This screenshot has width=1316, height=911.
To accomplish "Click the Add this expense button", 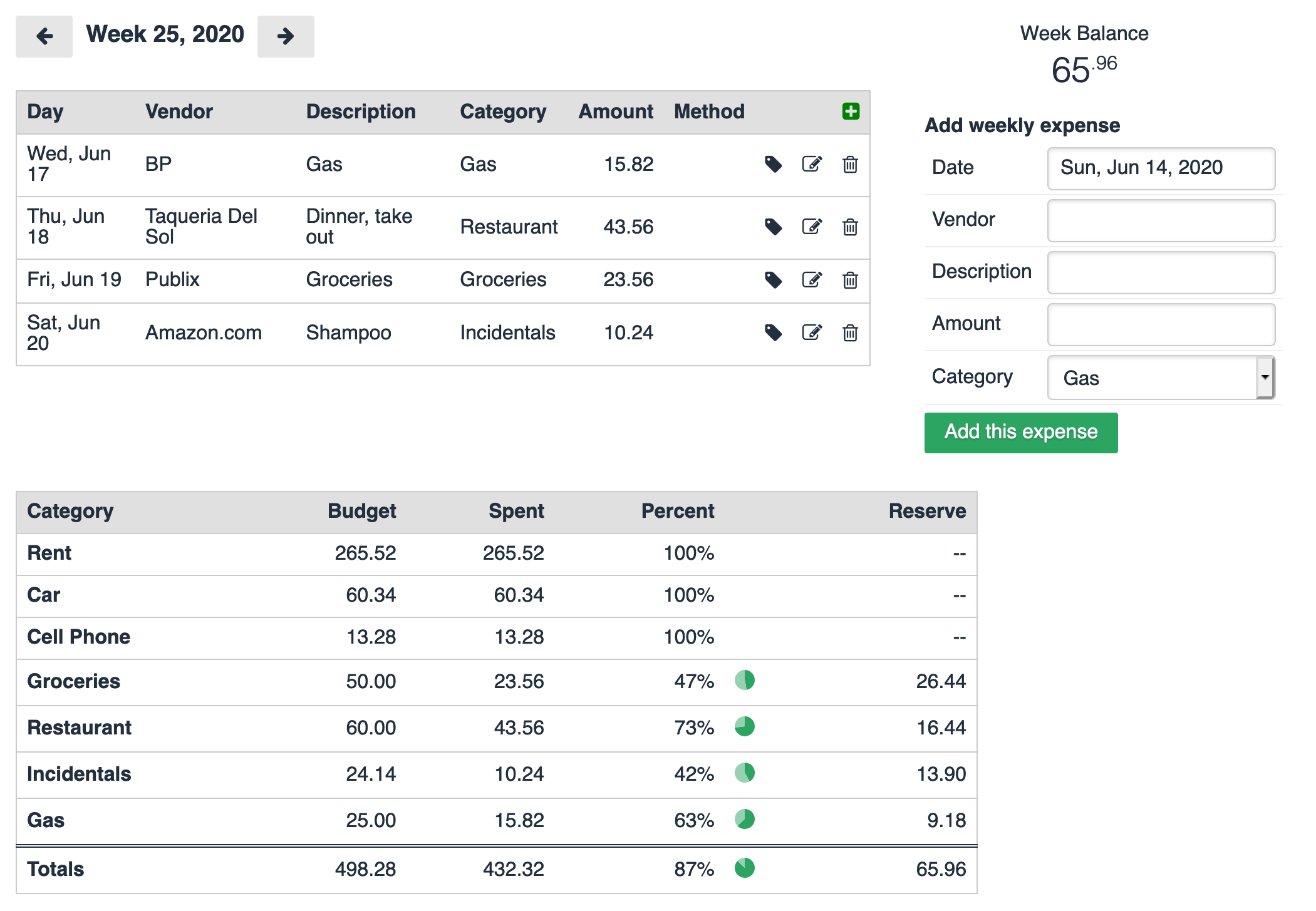I will click(1020, 432).
